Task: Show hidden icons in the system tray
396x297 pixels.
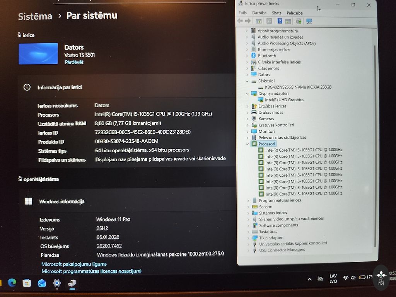Action: click(x=309, y=279)
